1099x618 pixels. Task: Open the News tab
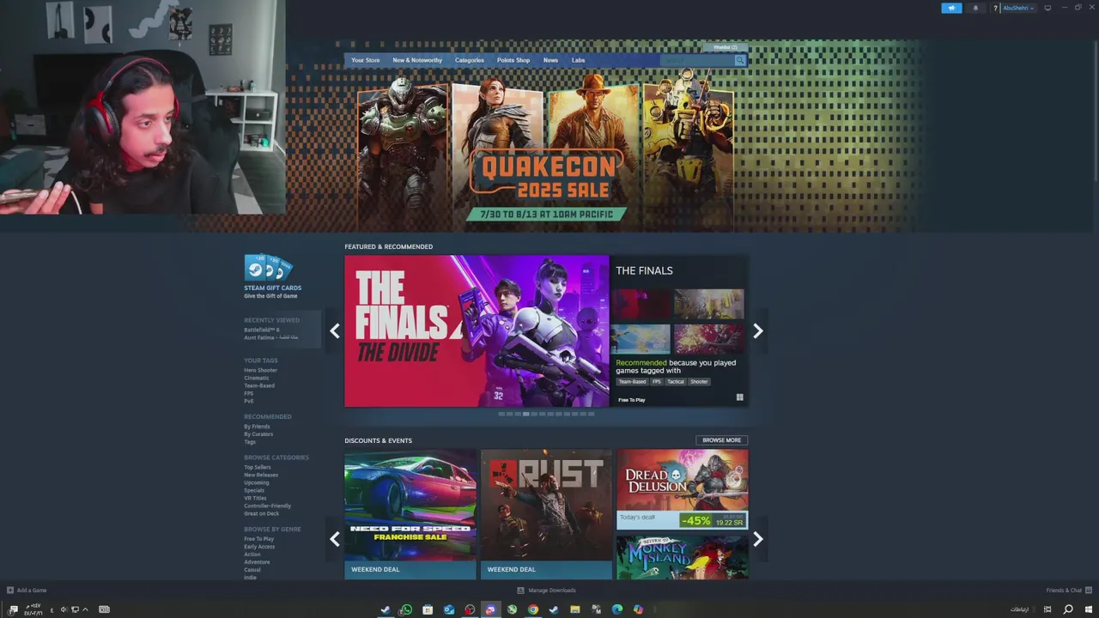[550, 60]
